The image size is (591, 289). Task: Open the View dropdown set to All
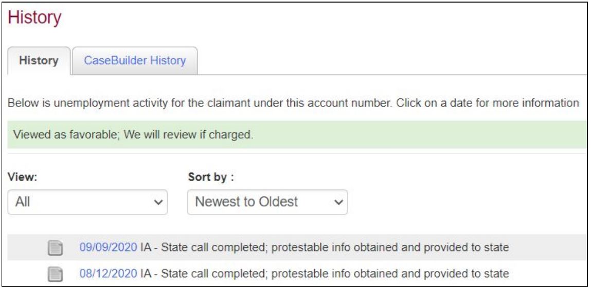(x=87, y=202)
